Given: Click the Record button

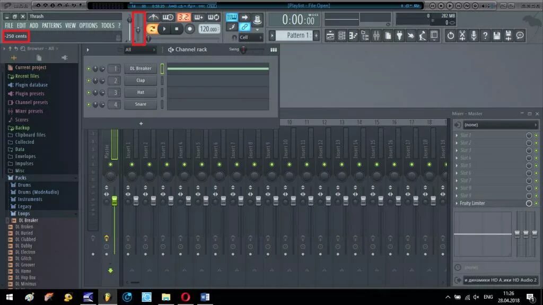Looking at the screenshot, I should (x=189, y=29).
